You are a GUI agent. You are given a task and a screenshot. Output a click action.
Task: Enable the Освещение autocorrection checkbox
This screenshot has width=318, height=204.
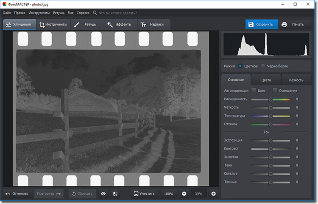[275, 91]
